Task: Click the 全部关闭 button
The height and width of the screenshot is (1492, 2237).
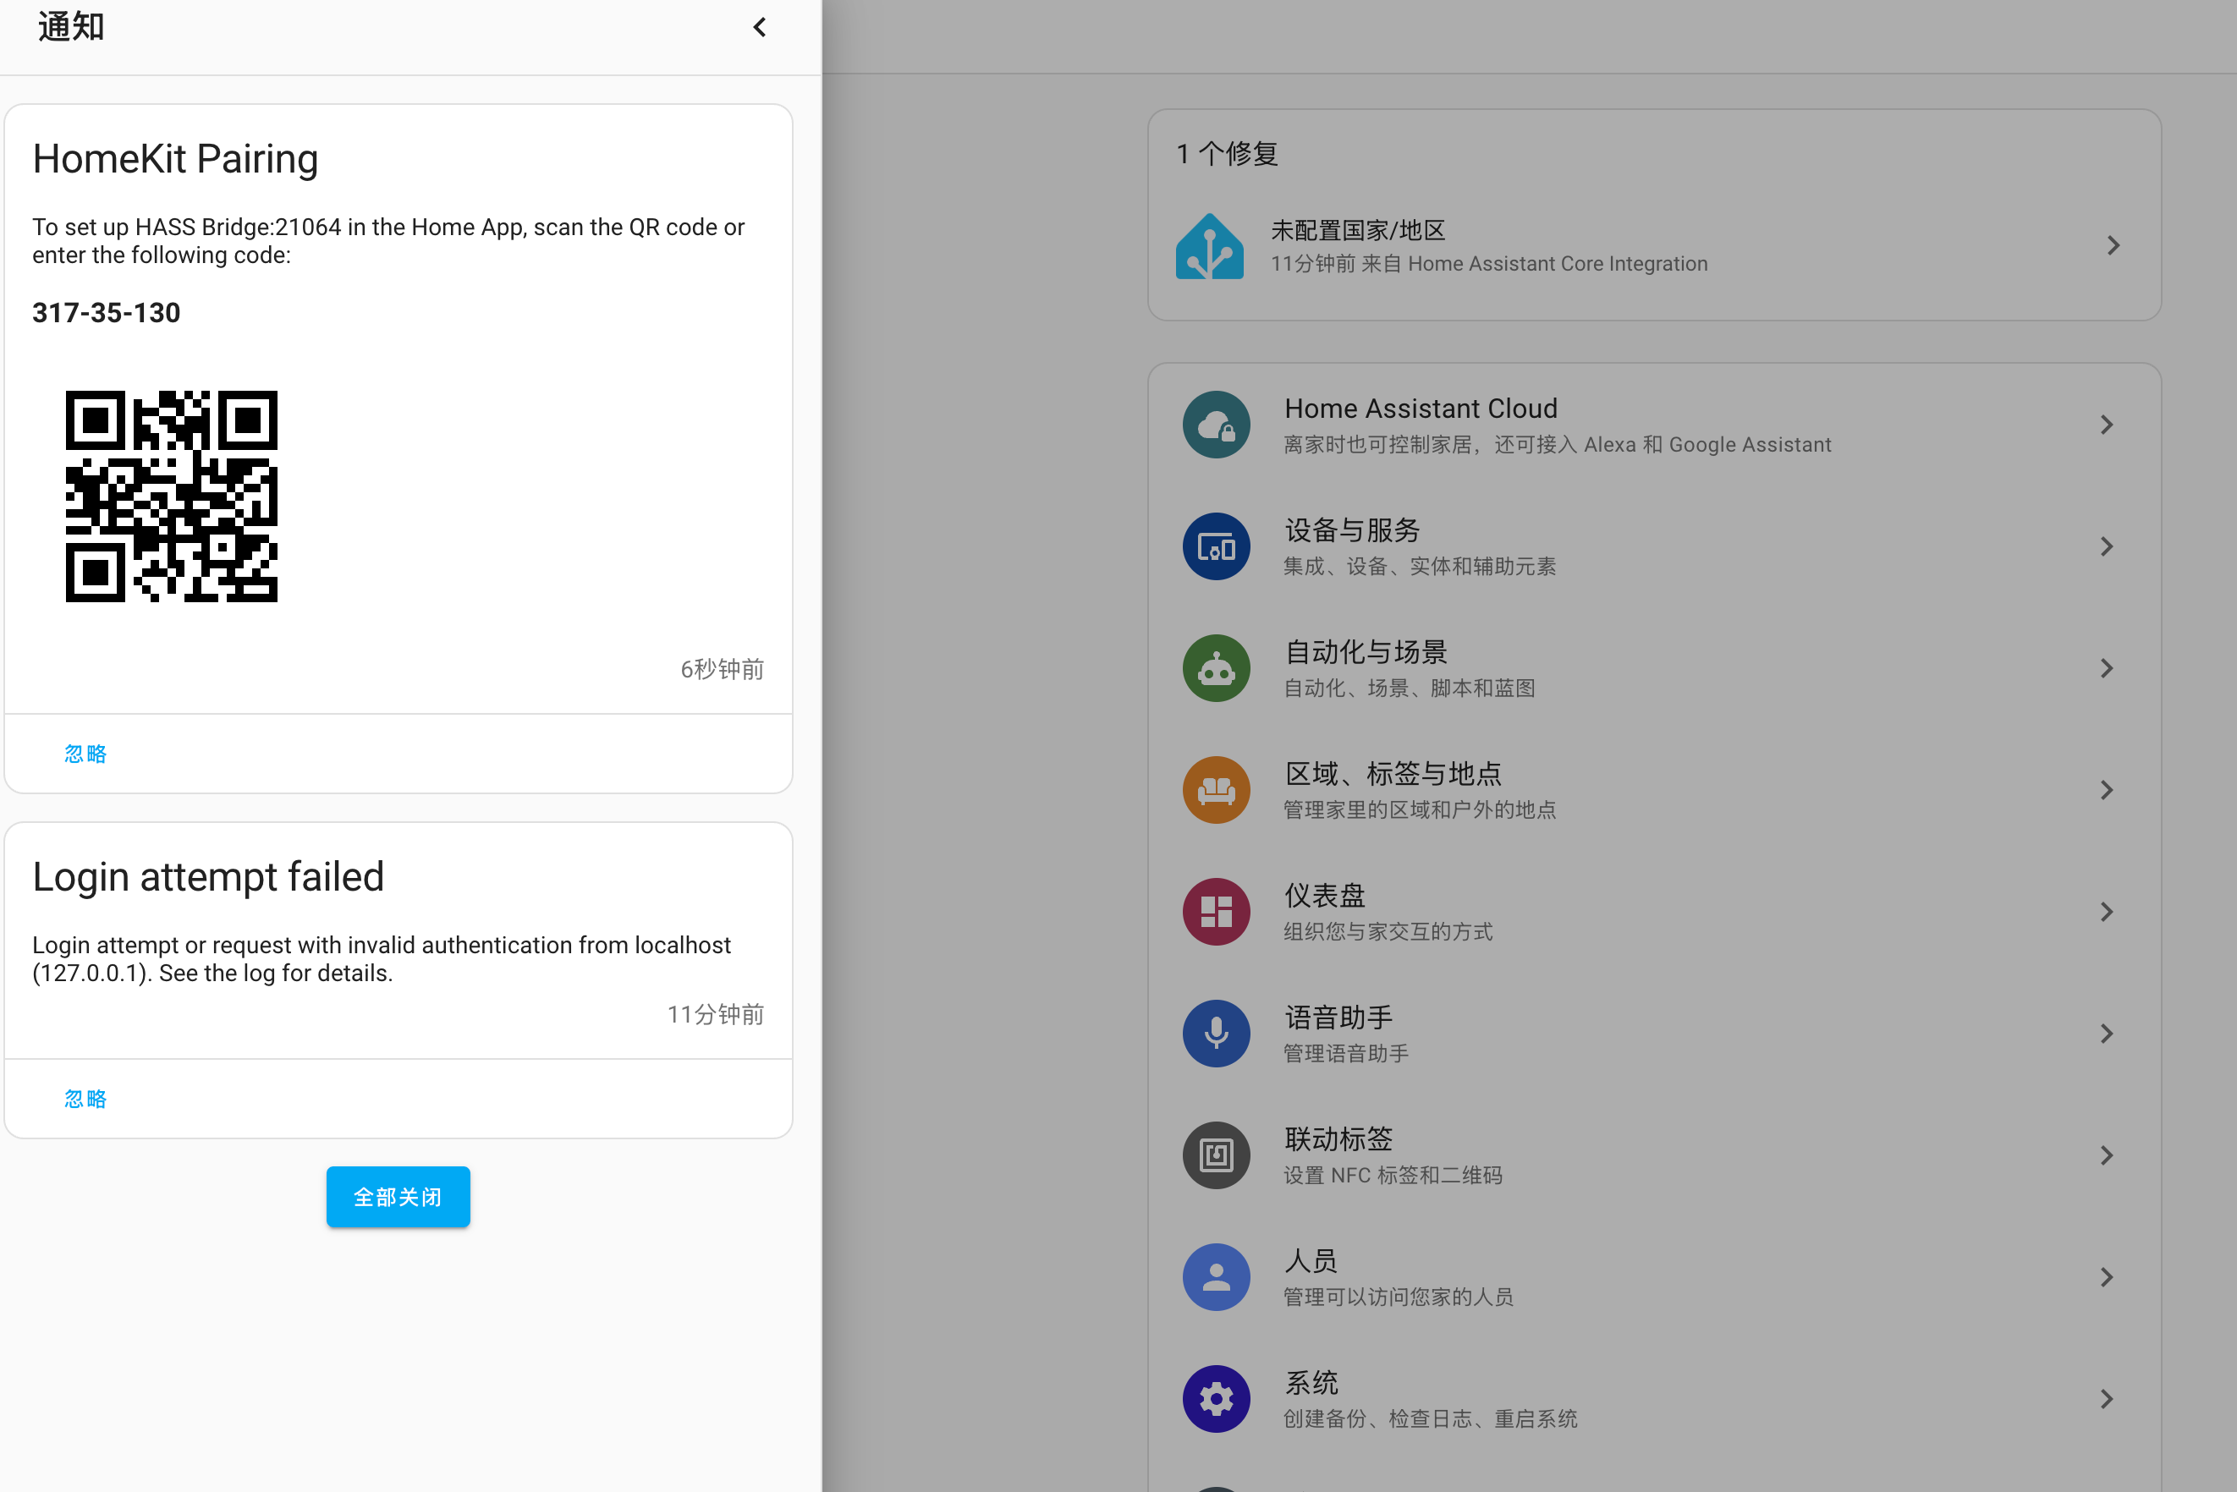Action: (398, 1196)
